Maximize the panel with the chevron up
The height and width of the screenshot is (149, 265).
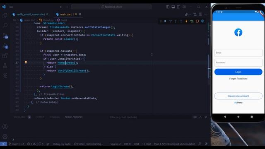tap(200, 117)
